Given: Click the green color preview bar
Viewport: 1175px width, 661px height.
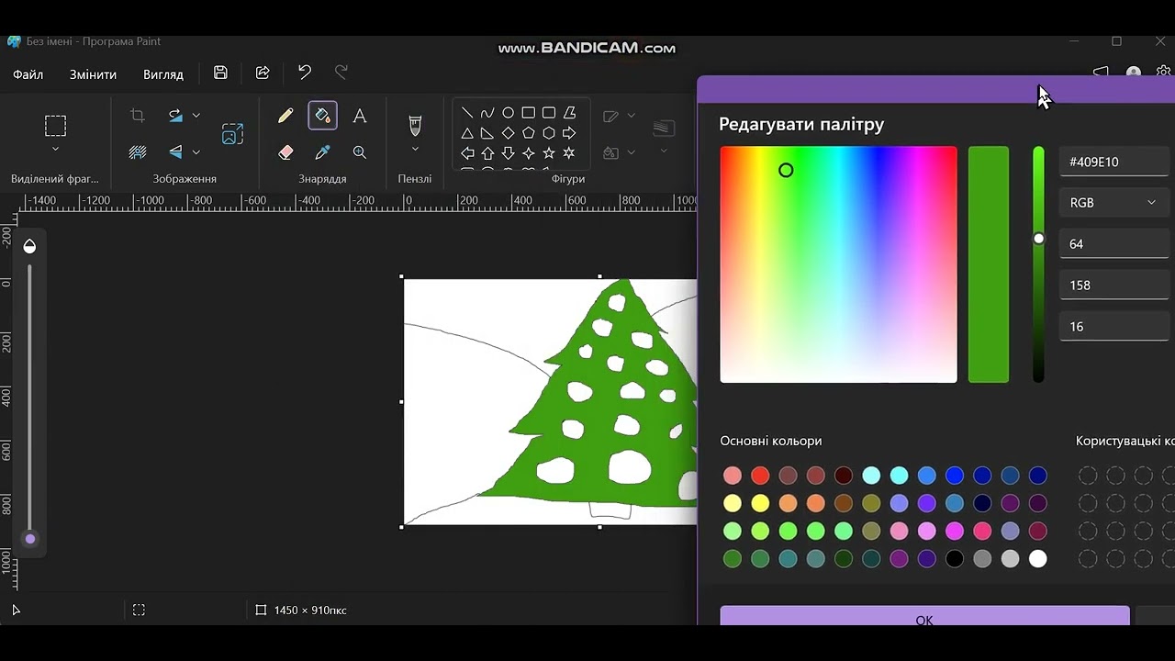Looking at the screenshot, I should 989,264.
